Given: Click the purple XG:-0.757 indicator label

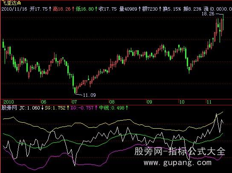Looking at the screenshot, I should [x=82, y=108].
